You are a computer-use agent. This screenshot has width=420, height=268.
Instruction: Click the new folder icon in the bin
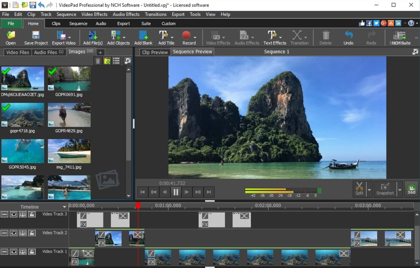pyautogui.click(x=107, y=61)
